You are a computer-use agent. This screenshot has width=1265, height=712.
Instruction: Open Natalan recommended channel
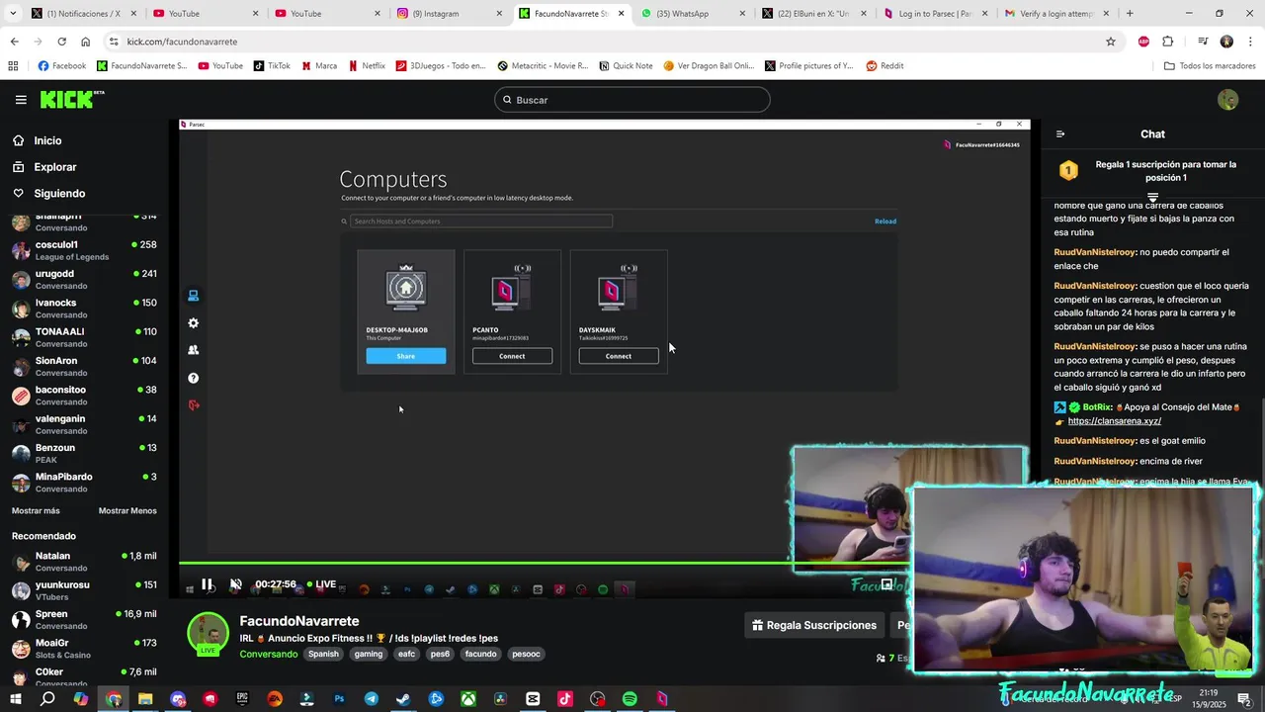tap(85, 562)
